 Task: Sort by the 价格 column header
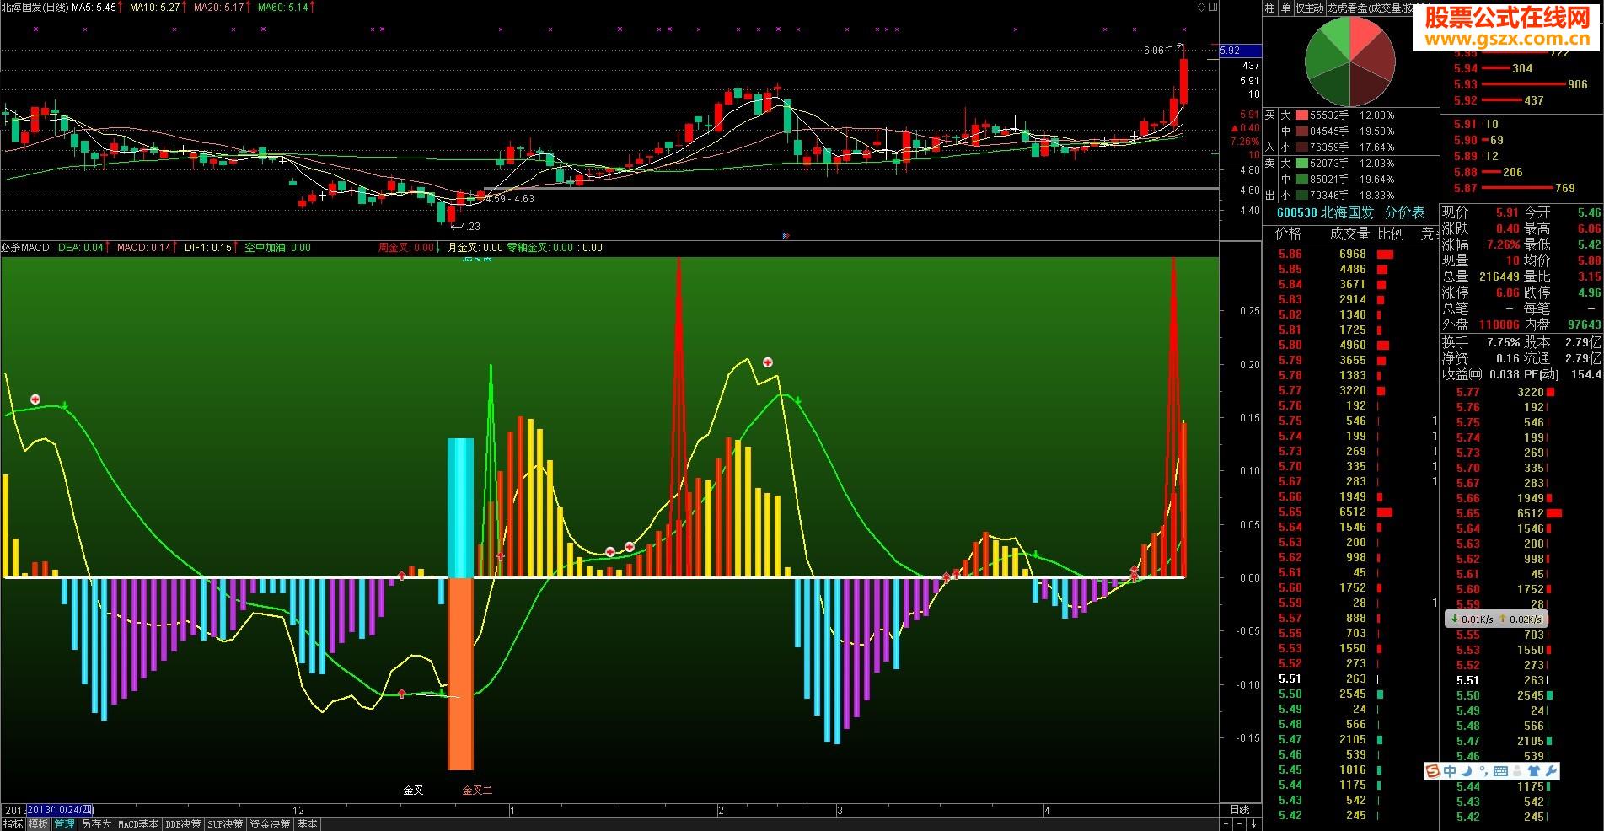[x=1289, y=233]
